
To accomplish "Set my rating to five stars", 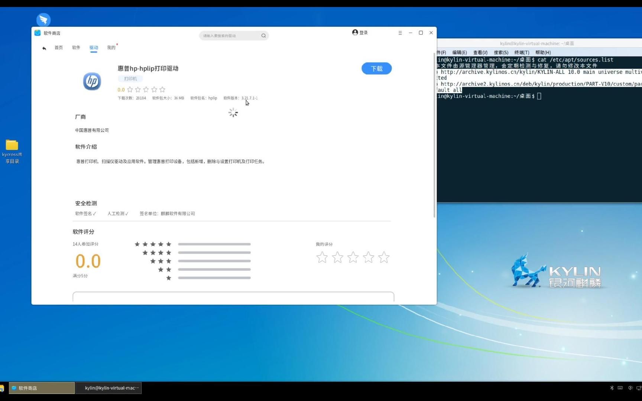I will pyautogui.click(x=384, y=257).
